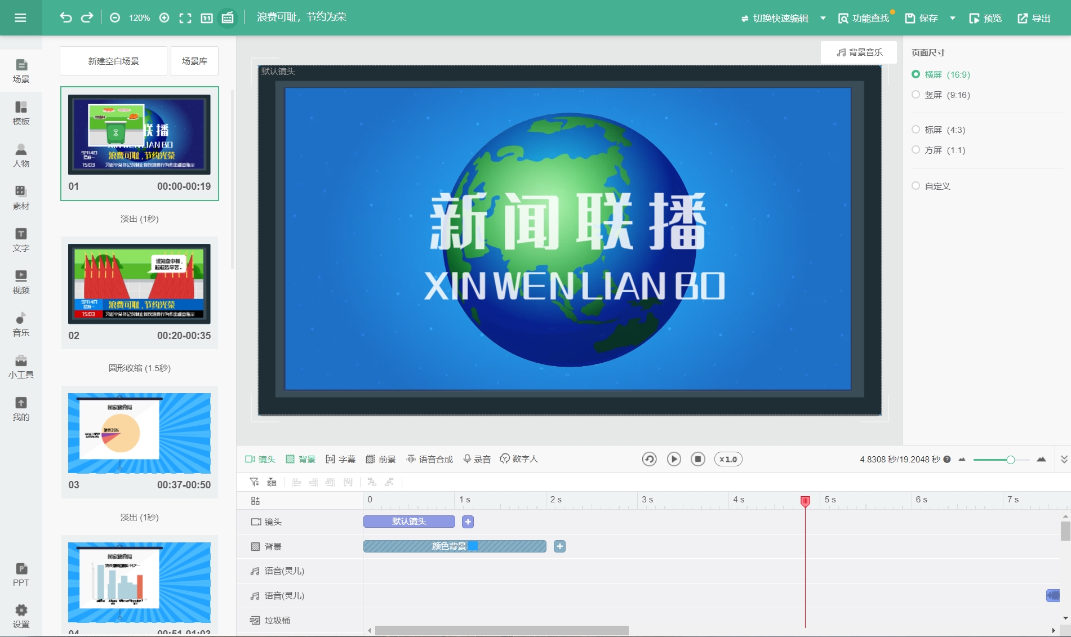Save the project with 保存
This screenshot has width=1071, height=637.
pos(921,18)
